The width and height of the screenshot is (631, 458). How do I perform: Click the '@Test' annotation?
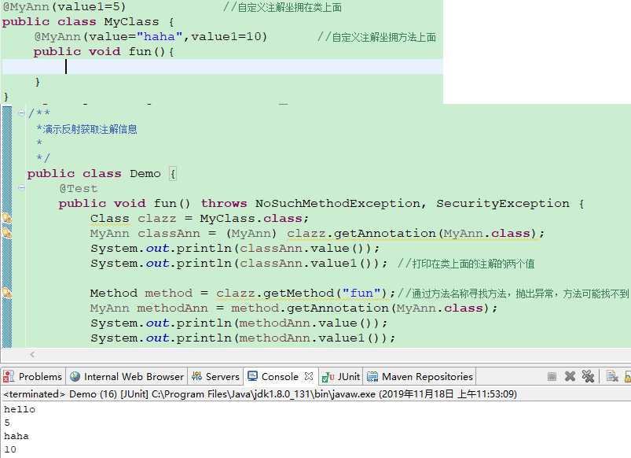(79, 189)
